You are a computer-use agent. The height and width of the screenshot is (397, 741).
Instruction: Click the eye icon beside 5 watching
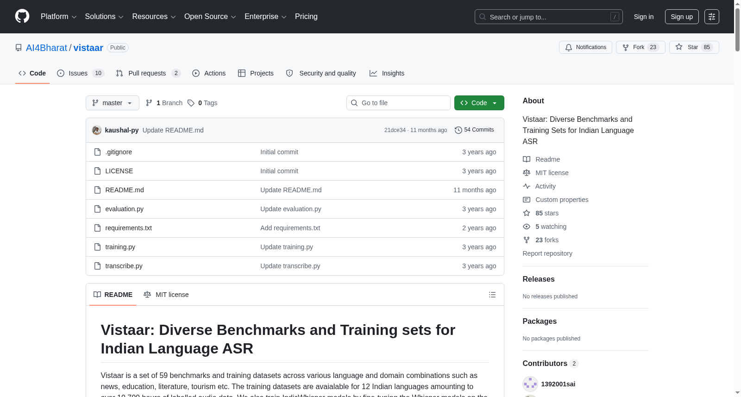click(527, 227)
